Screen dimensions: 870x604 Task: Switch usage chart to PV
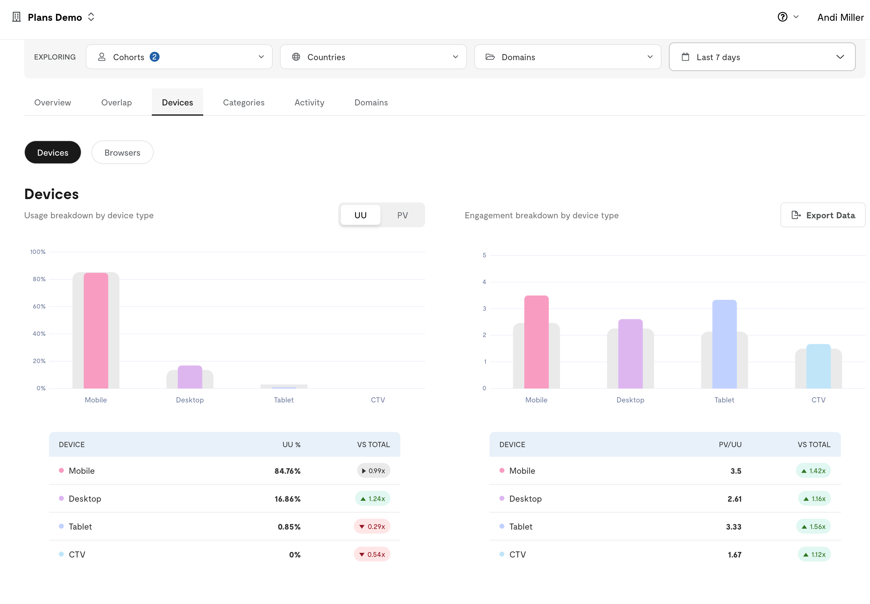pyautogui.click(x=402, y=215)
